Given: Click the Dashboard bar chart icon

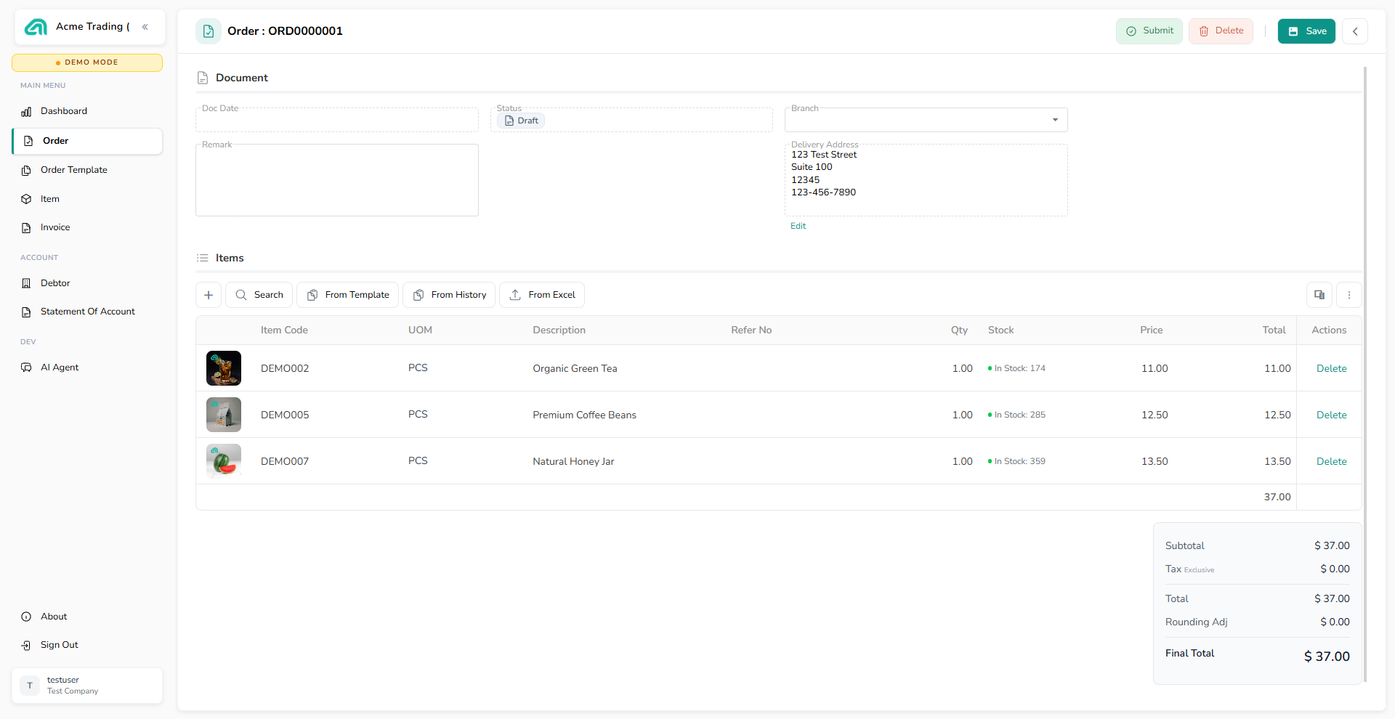Looking at the screenshot, I should point(26,112).
